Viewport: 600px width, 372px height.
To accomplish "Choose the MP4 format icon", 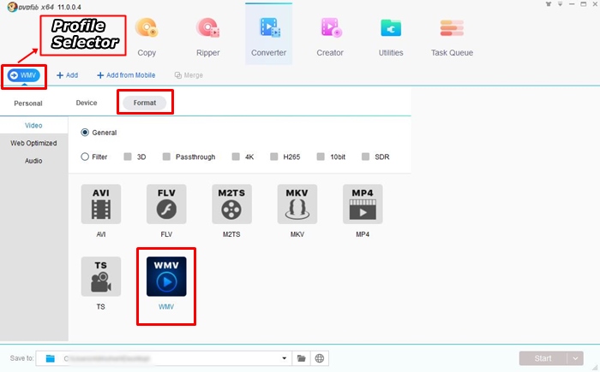I will [363, 204].
